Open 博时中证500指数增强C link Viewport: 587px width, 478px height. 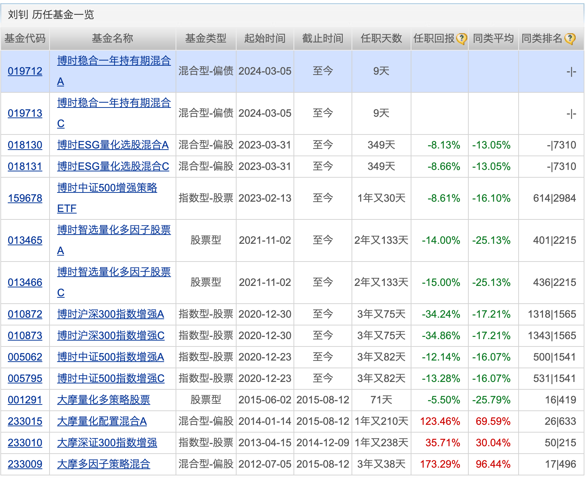pos(111,378)
